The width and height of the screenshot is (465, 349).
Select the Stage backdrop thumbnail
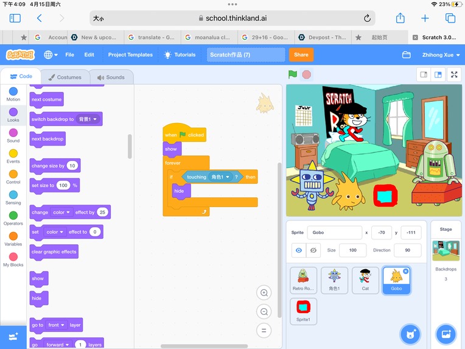point(446,251)
